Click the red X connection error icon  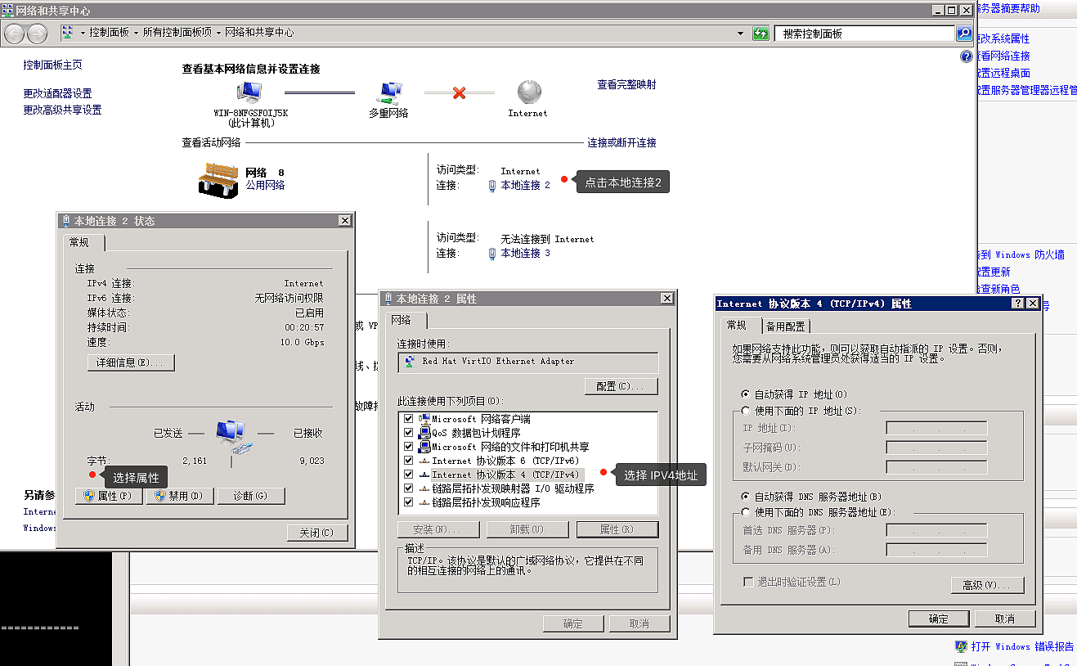[x=459, y=93]
